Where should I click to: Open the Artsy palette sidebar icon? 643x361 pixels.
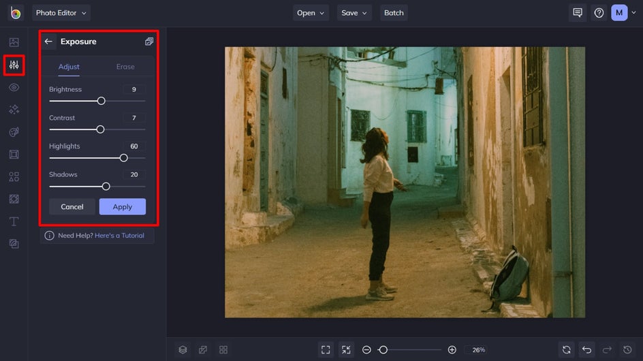(x=14, y=132)
